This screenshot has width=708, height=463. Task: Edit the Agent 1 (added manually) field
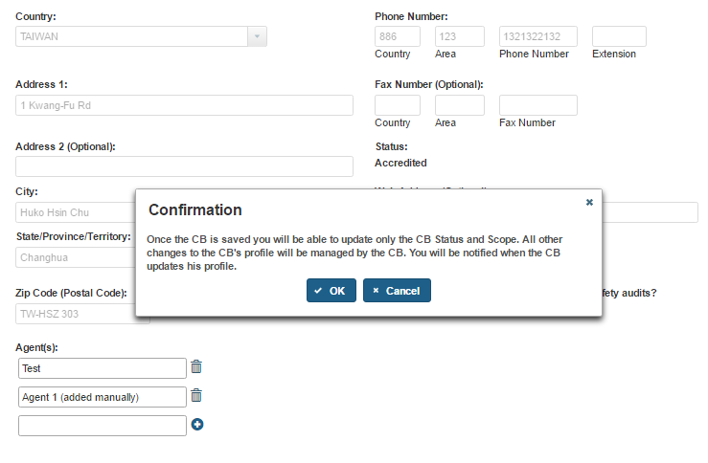(x=103, y=397)
